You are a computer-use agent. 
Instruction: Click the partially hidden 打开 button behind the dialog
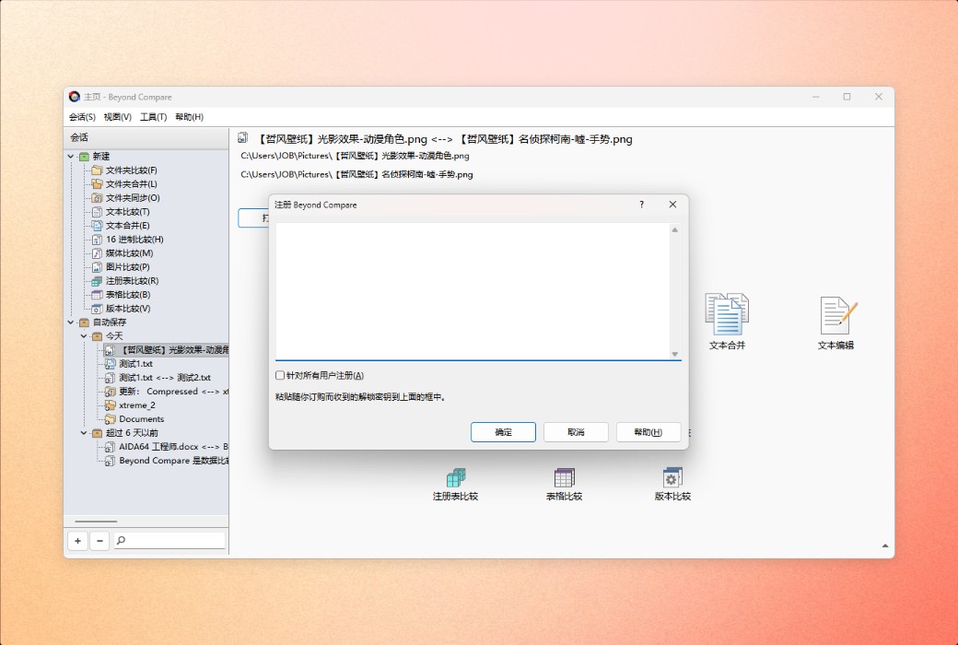click(253, 217)
